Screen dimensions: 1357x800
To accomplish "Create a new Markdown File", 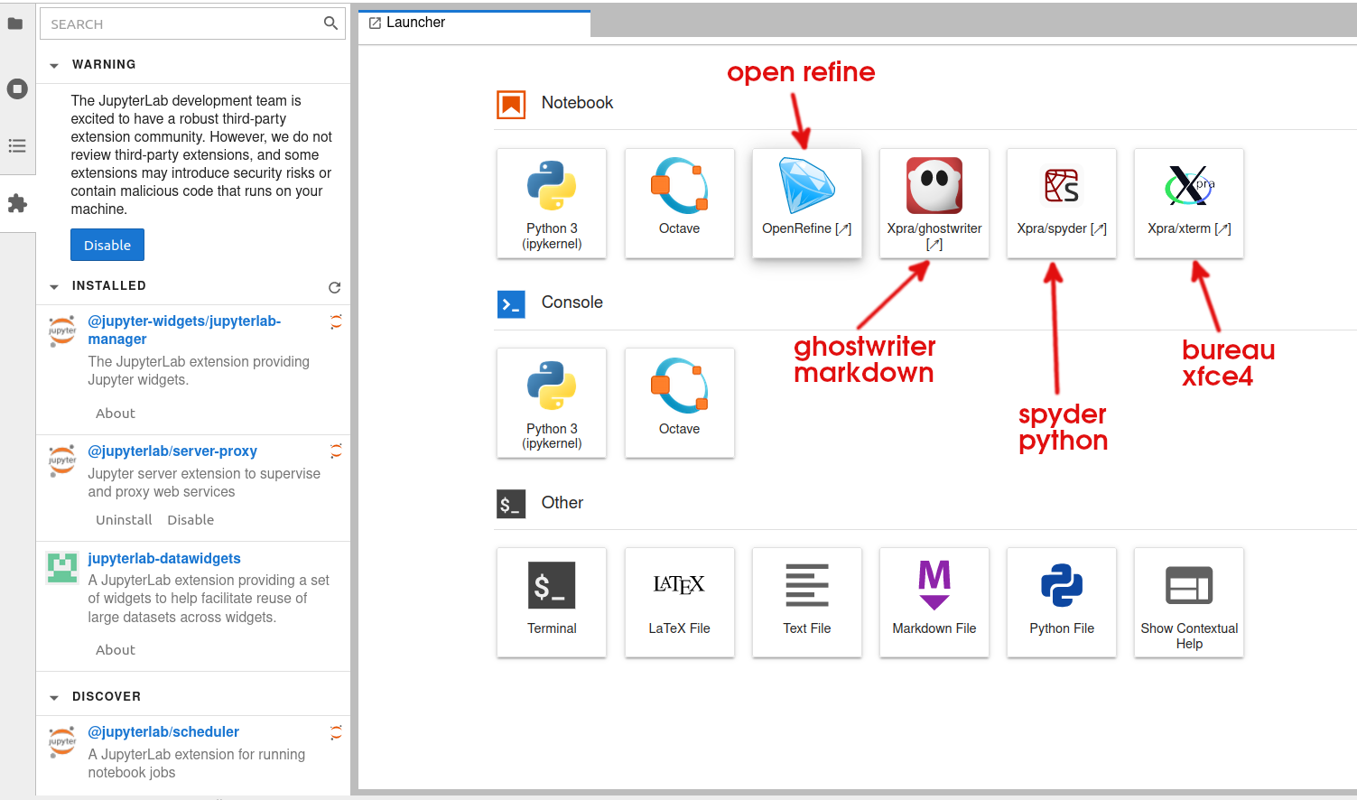I will pyautogui.click(x=934, y=602).
